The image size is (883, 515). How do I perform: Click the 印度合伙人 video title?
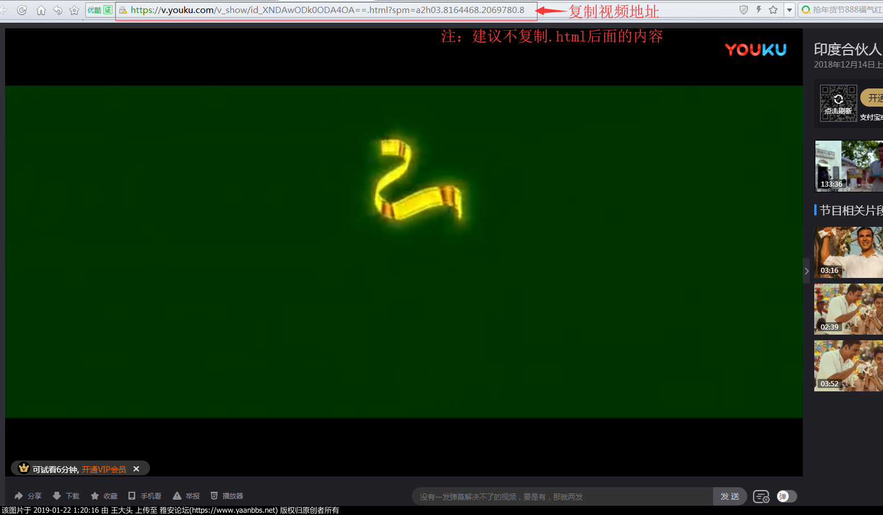click(848, 49)
